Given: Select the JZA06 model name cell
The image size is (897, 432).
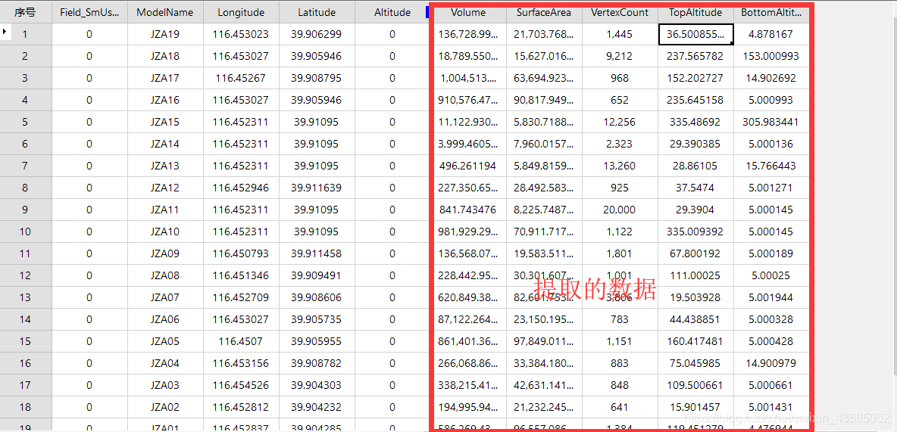Looking at the screenshot, I should coord(164,319).
